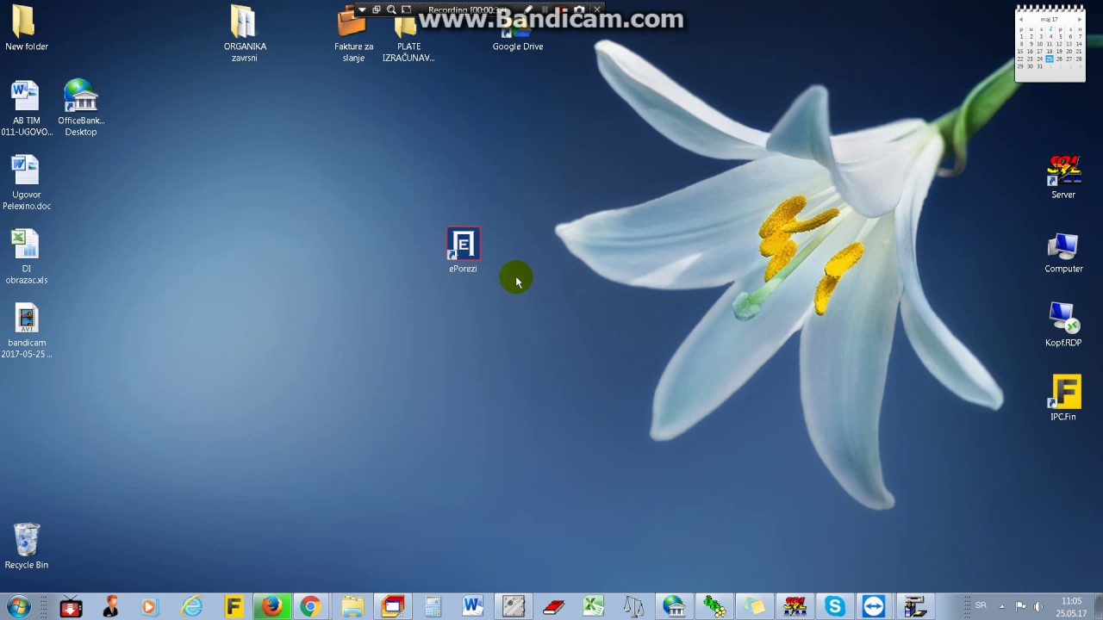This screenshot has width=1103, height=620.
Task: Stop the Bandicam recording
Action: pos(562,9)
